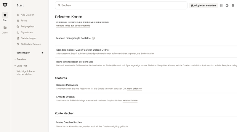This screenshot has height=132, width=237.
Task: Click Mehr erfahren for Email to Dropbox
Action: point(130,100)
